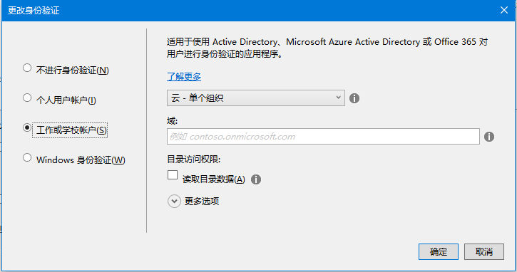Focus the 域 input field
Image resolution: width=517 pixels, height=272 pixels.
(x=323, y=136)
